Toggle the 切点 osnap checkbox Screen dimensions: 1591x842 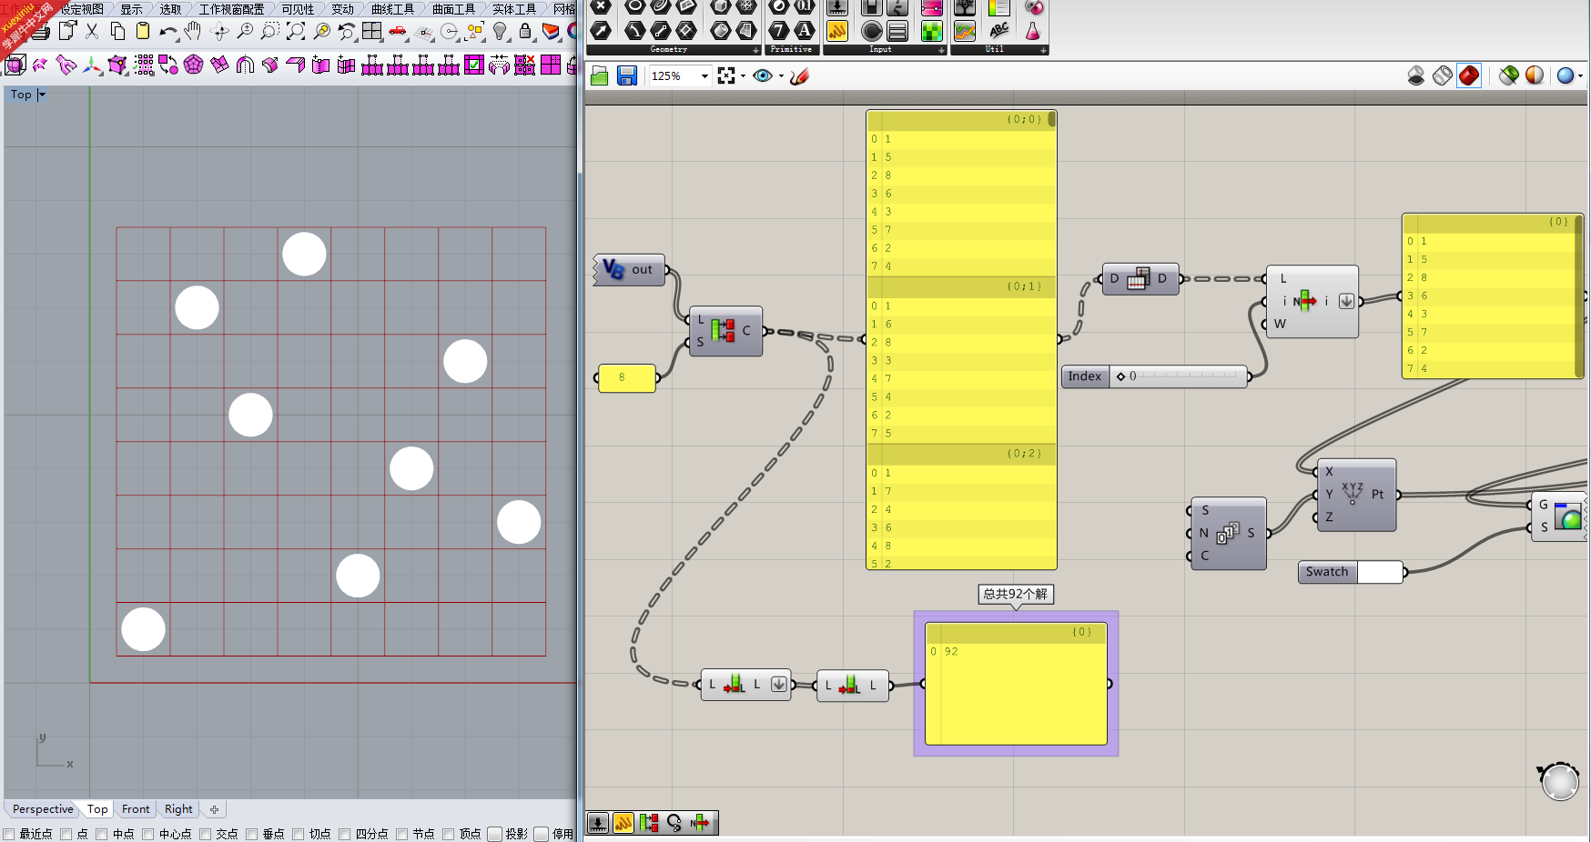[299, 834]
